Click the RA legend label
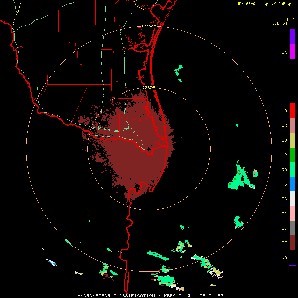The width and height of the screenshot is (298, 298). pyautogui.click(x=284, y=170)
